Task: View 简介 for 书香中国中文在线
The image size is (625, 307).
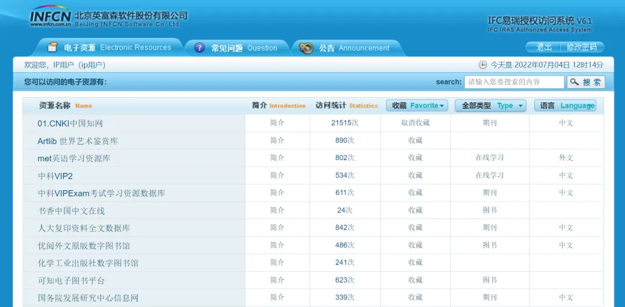Action: click(277, 210)
